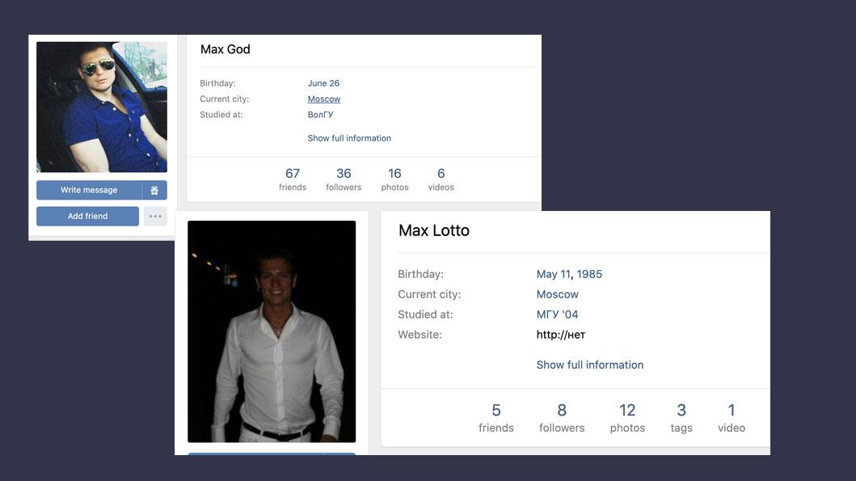856x481 pixels.
Task: Click the gift icon next to Write message
Action: point(154,190)
